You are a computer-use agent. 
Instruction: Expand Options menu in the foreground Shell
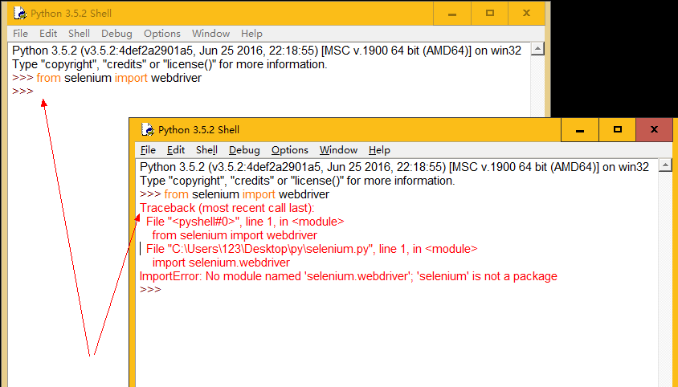coord(289,150)
